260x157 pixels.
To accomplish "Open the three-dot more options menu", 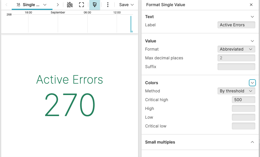I will (x=108, y=5).
